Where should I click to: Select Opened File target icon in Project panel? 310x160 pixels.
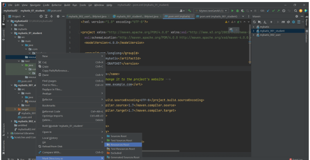[41, 16]
